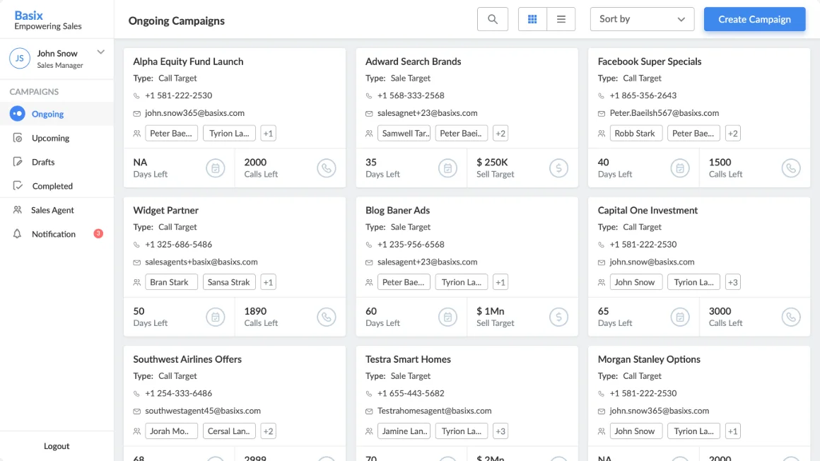The image size is (820, 461).
Task: Switch to list view
Action: pos(561,19)
